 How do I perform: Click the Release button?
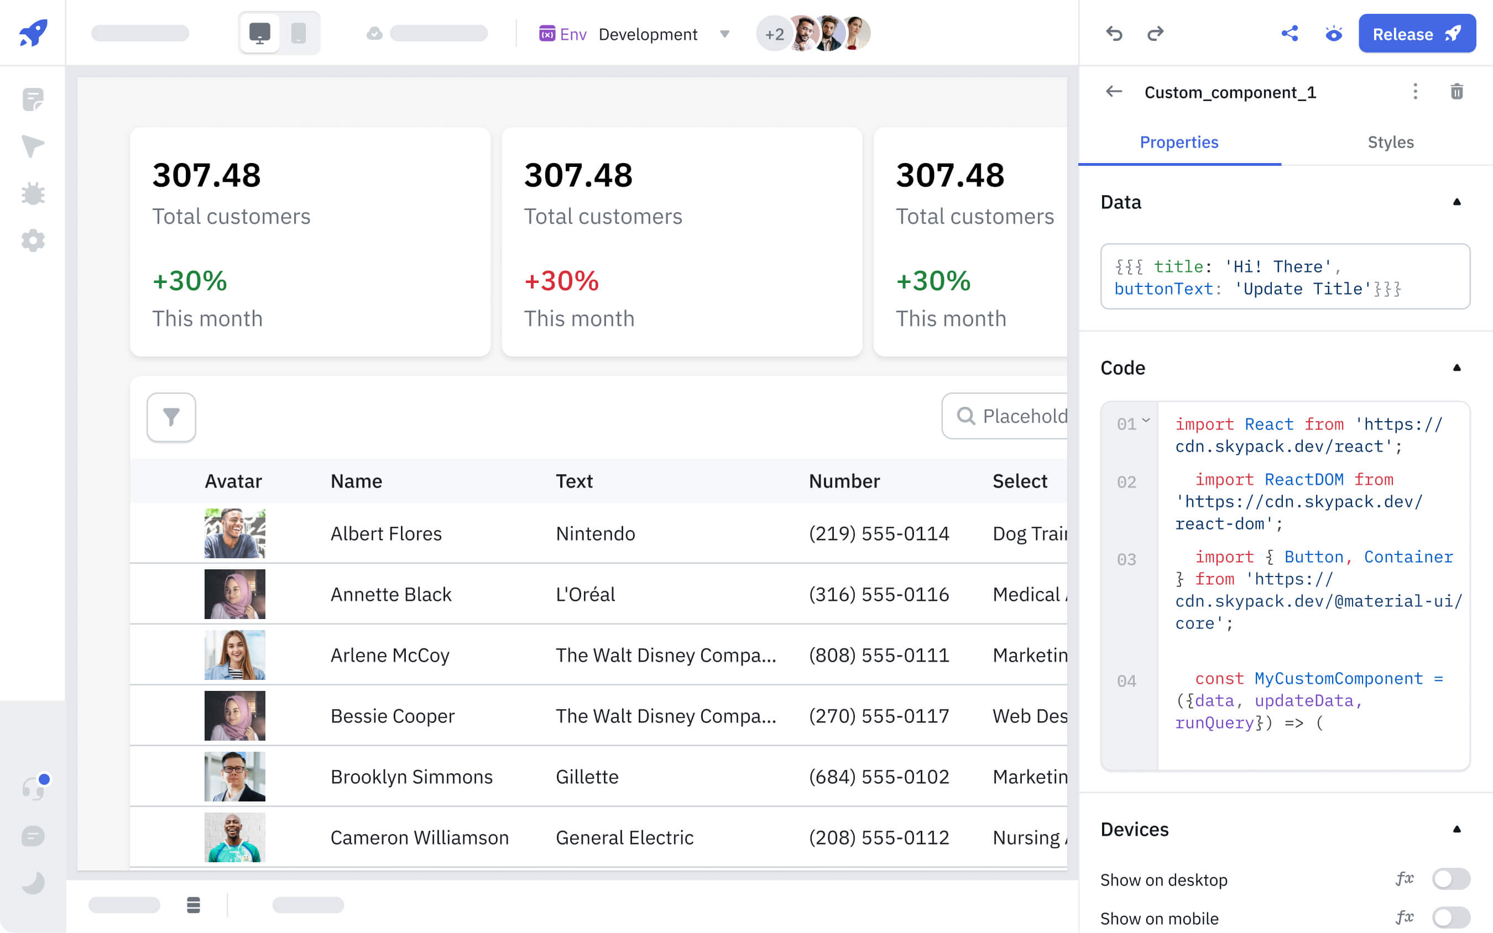click(x=1417, y=33)
